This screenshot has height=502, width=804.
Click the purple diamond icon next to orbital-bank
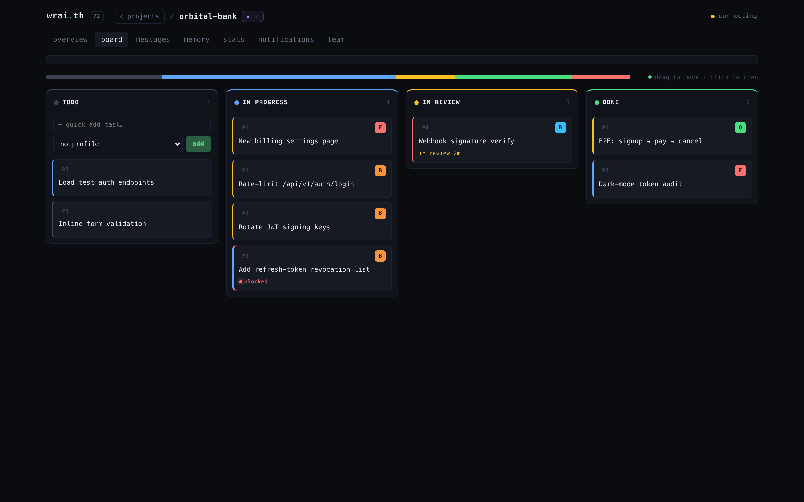(x=248, y=17)
